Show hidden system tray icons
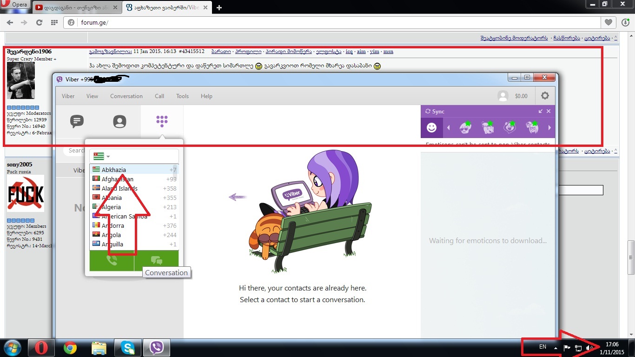This screenshot has height=357, width=635. coord(556,347)
